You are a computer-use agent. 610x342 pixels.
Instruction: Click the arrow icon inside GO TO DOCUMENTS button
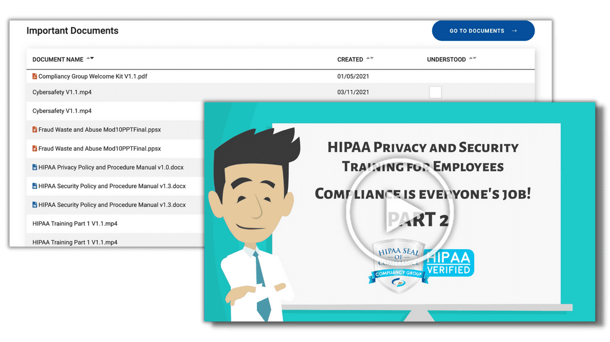pyautogui.click(x=513, y=31)
